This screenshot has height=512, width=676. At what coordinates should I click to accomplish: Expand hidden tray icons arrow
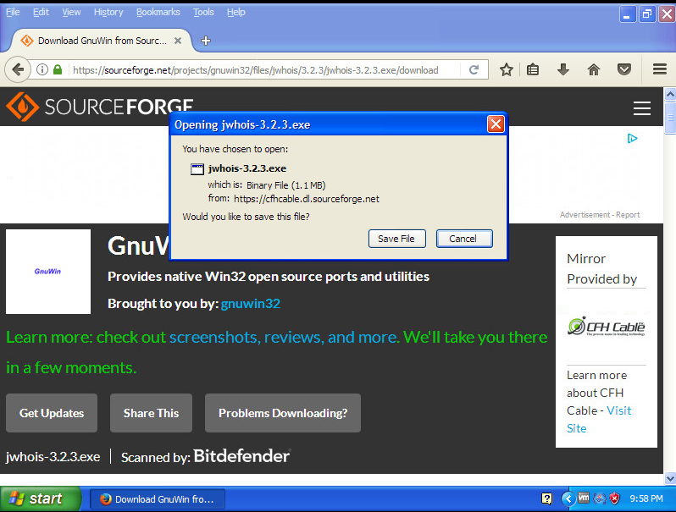tap(568, 498)
